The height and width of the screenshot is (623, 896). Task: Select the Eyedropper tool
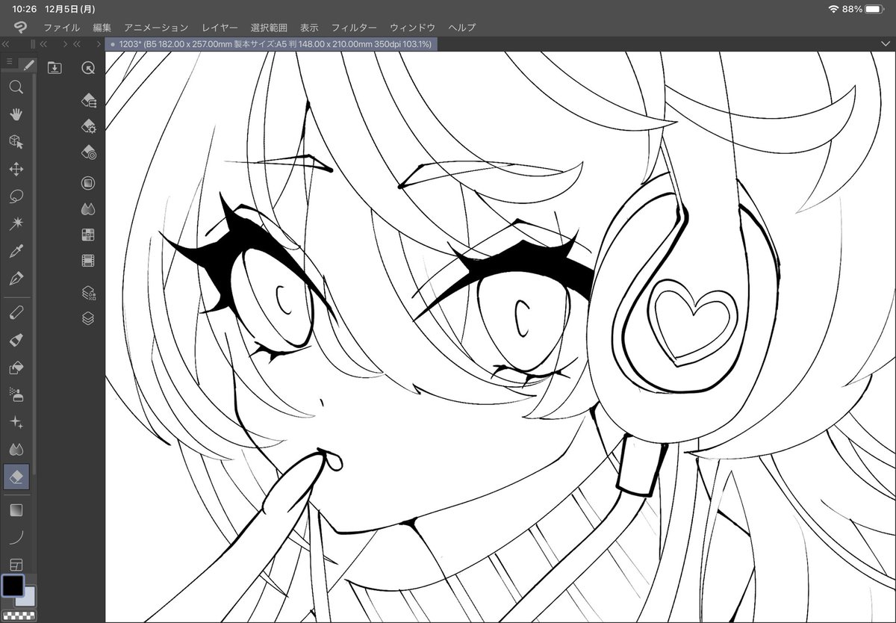click(x=16, y=252)
